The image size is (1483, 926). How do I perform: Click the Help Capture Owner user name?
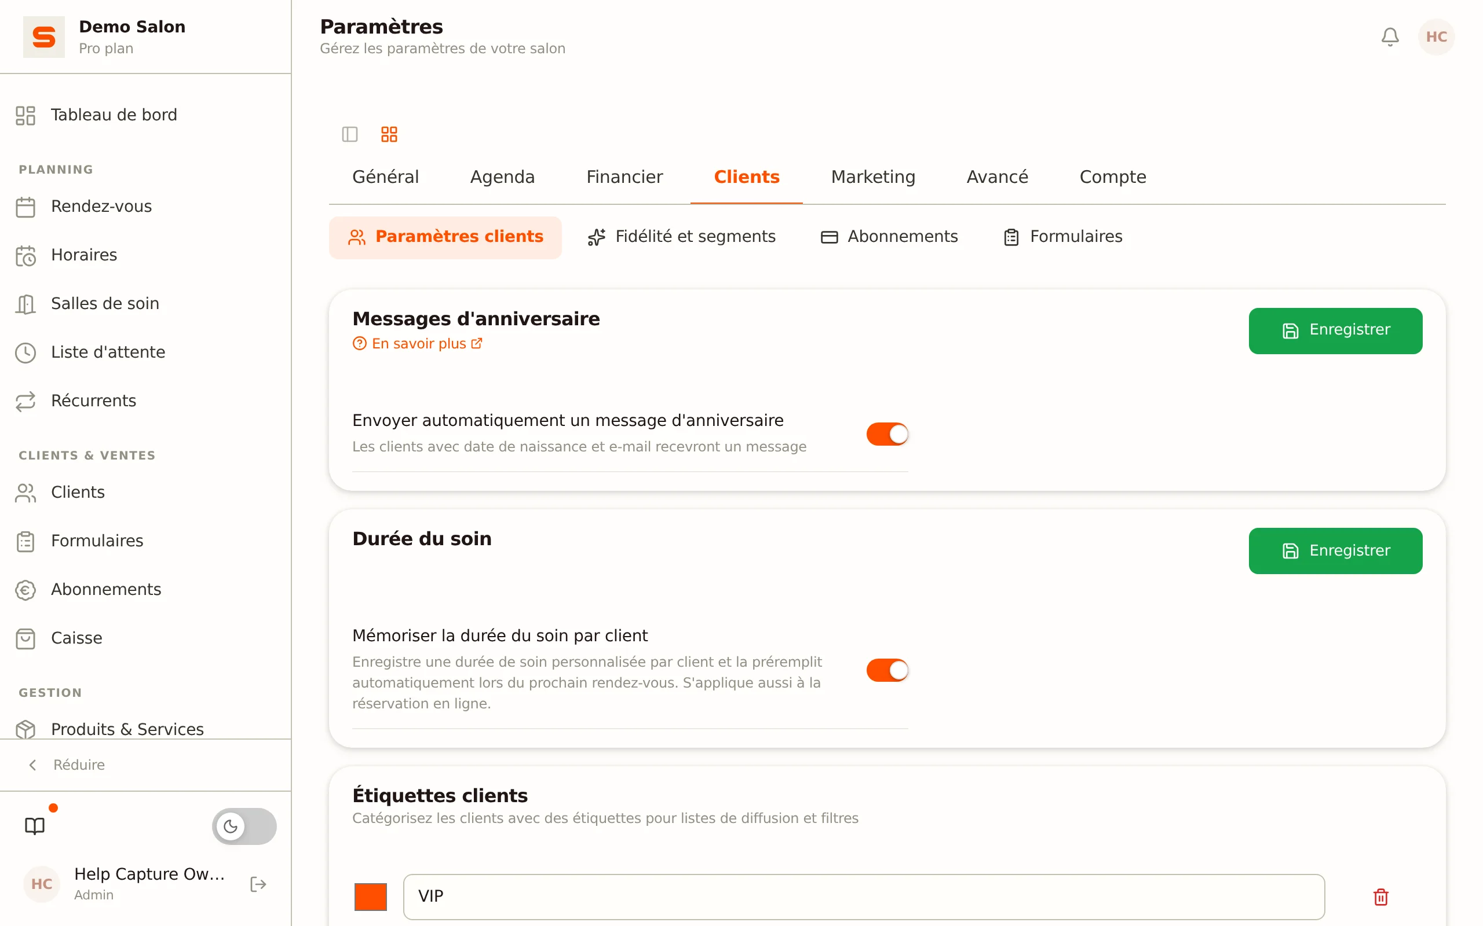(149, 874)
